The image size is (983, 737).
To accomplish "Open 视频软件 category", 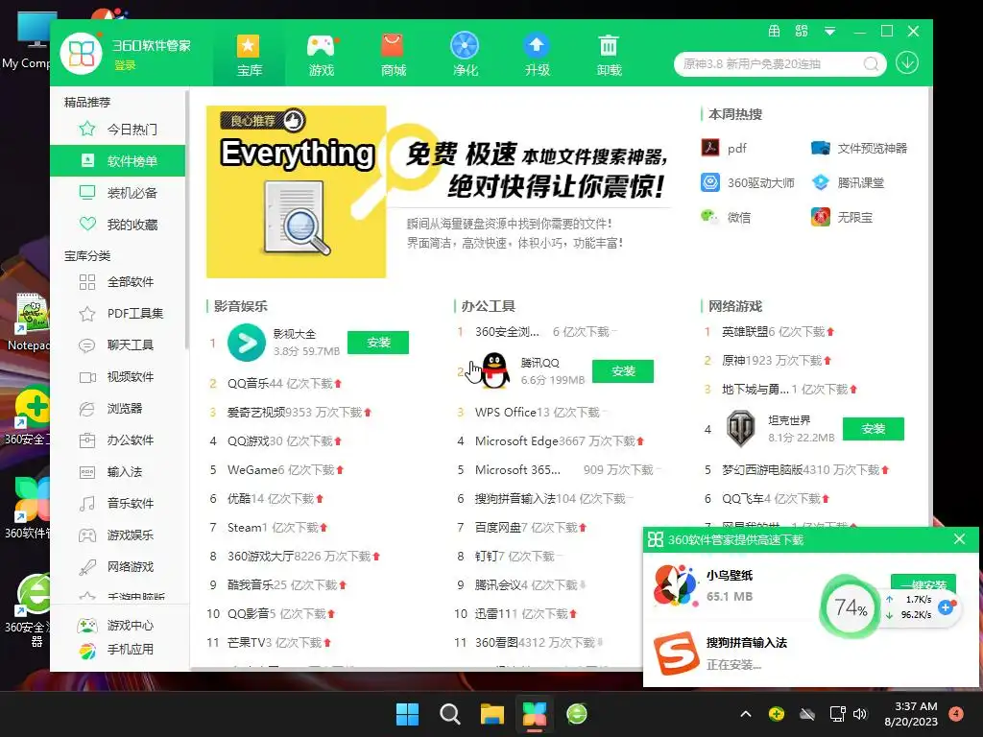I will click(x=118, y=376).
